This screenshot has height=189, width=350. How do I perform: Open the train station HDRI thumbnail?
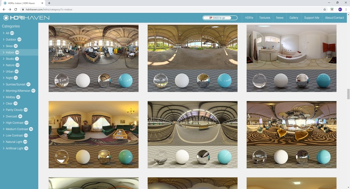pos(192,135)
